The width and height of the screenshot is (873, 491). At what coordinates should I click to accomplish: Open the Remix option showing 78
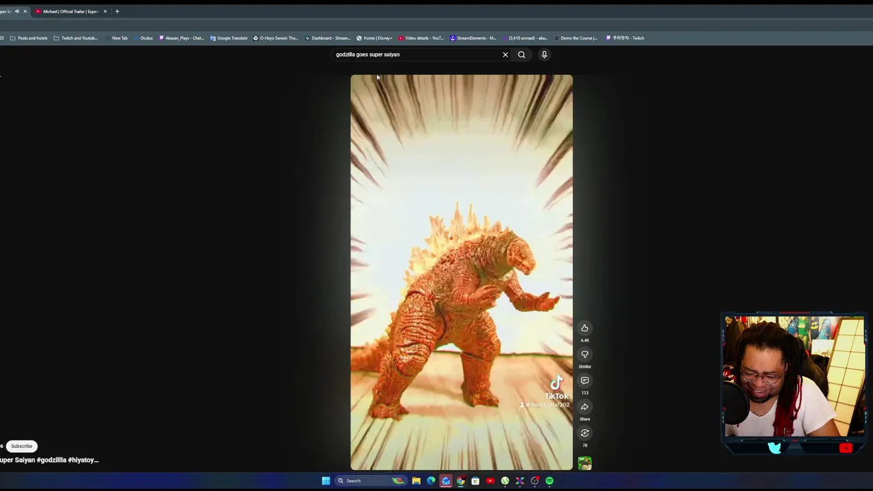pos(585,433)
